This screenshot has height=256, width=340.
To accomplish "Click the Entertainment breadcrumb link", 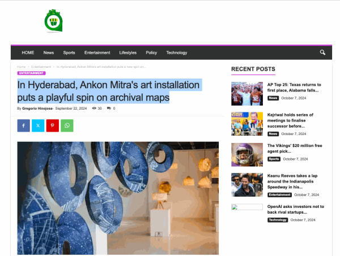I will tap(41, 67).
